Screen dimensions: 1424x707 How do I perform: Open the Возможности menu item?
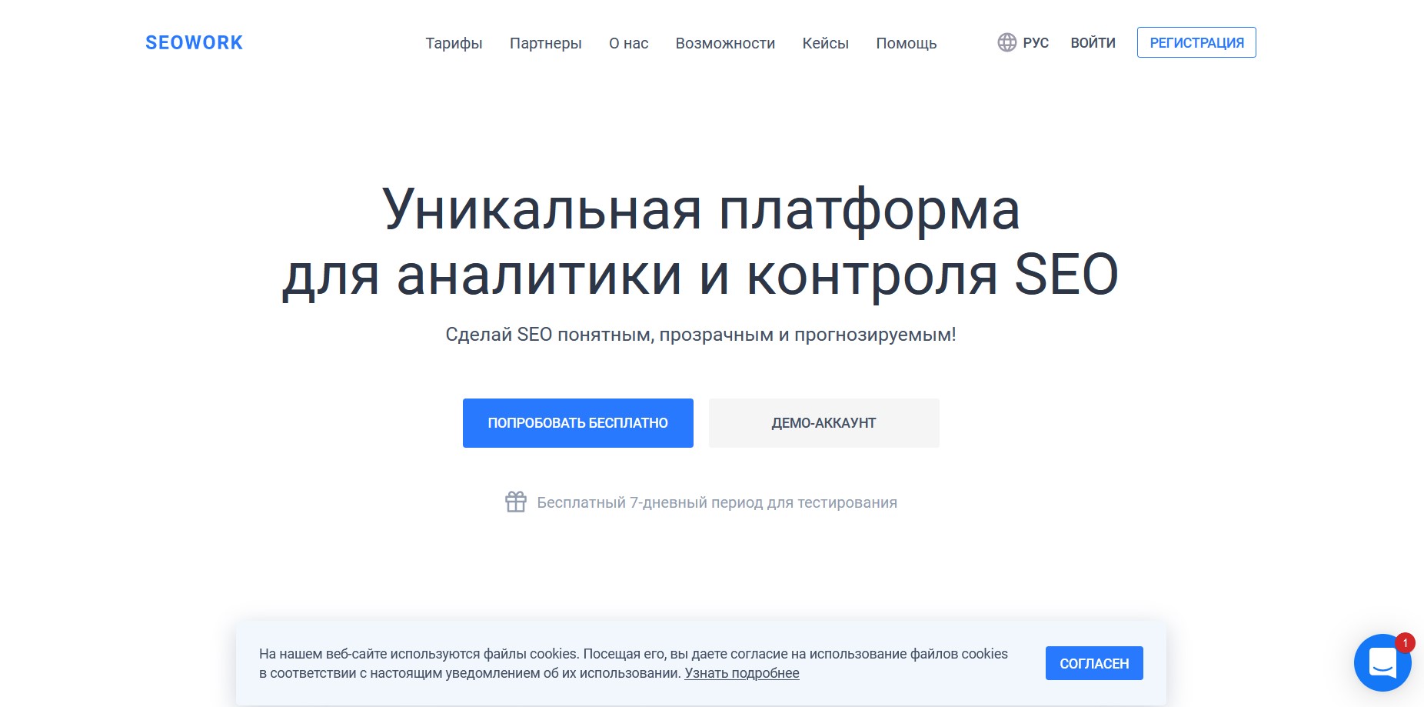pos(725,43)
